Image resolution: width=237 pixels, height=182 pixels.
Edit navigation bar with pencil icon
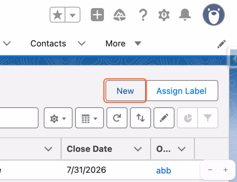pos(222,44)
